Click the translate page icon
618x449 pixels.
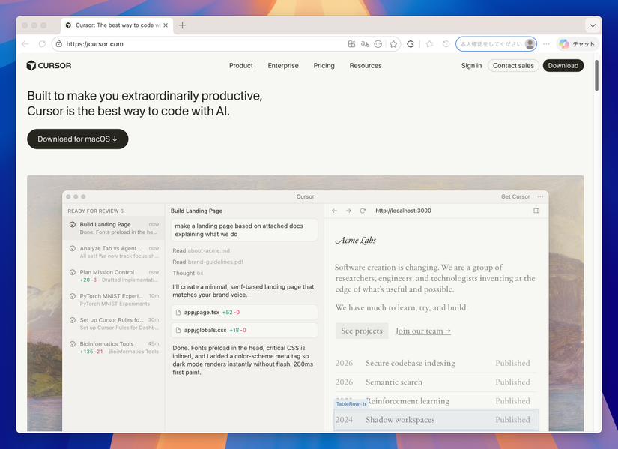click(365, 44)
